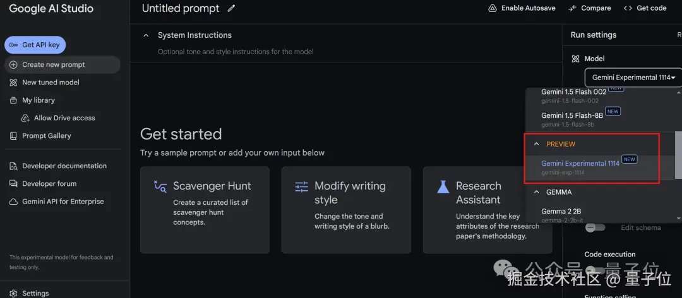Click the model list scrollbar
682x298 pixels.
(678, 154)
